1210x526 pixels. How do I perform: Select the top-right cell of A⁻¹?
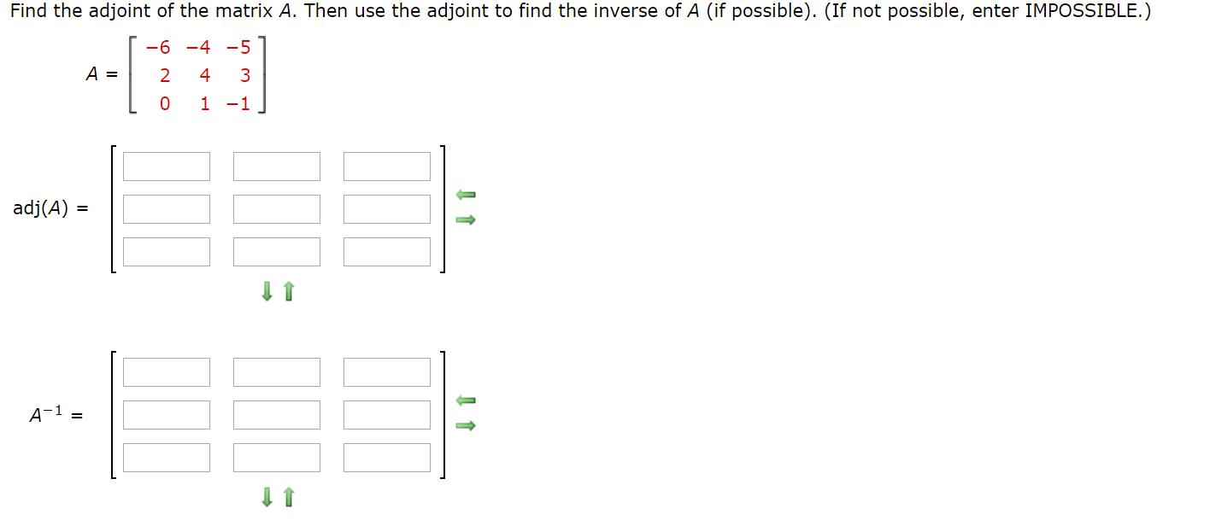point(386,371)
